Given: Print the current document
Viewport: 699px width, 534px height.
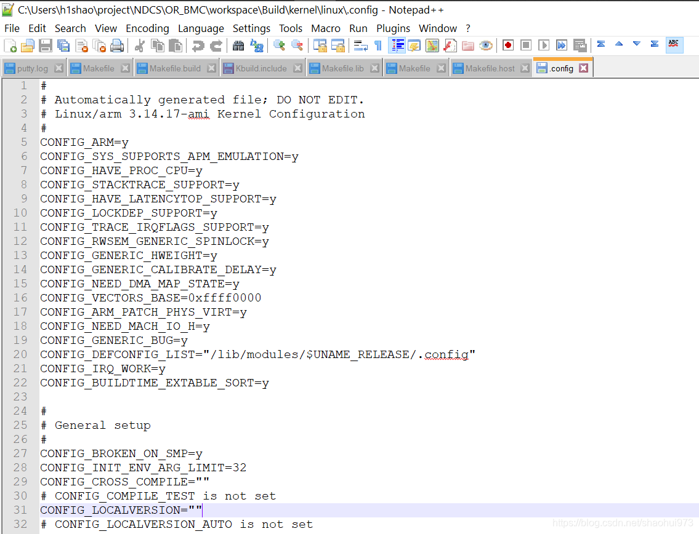Looking at the screenshot, I should point(116,46).
